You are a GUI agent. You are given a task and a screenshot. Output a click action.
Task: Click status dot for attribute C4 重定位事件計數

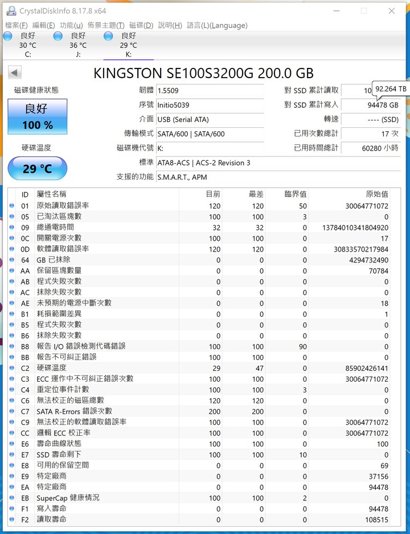[x=12, y=390]
